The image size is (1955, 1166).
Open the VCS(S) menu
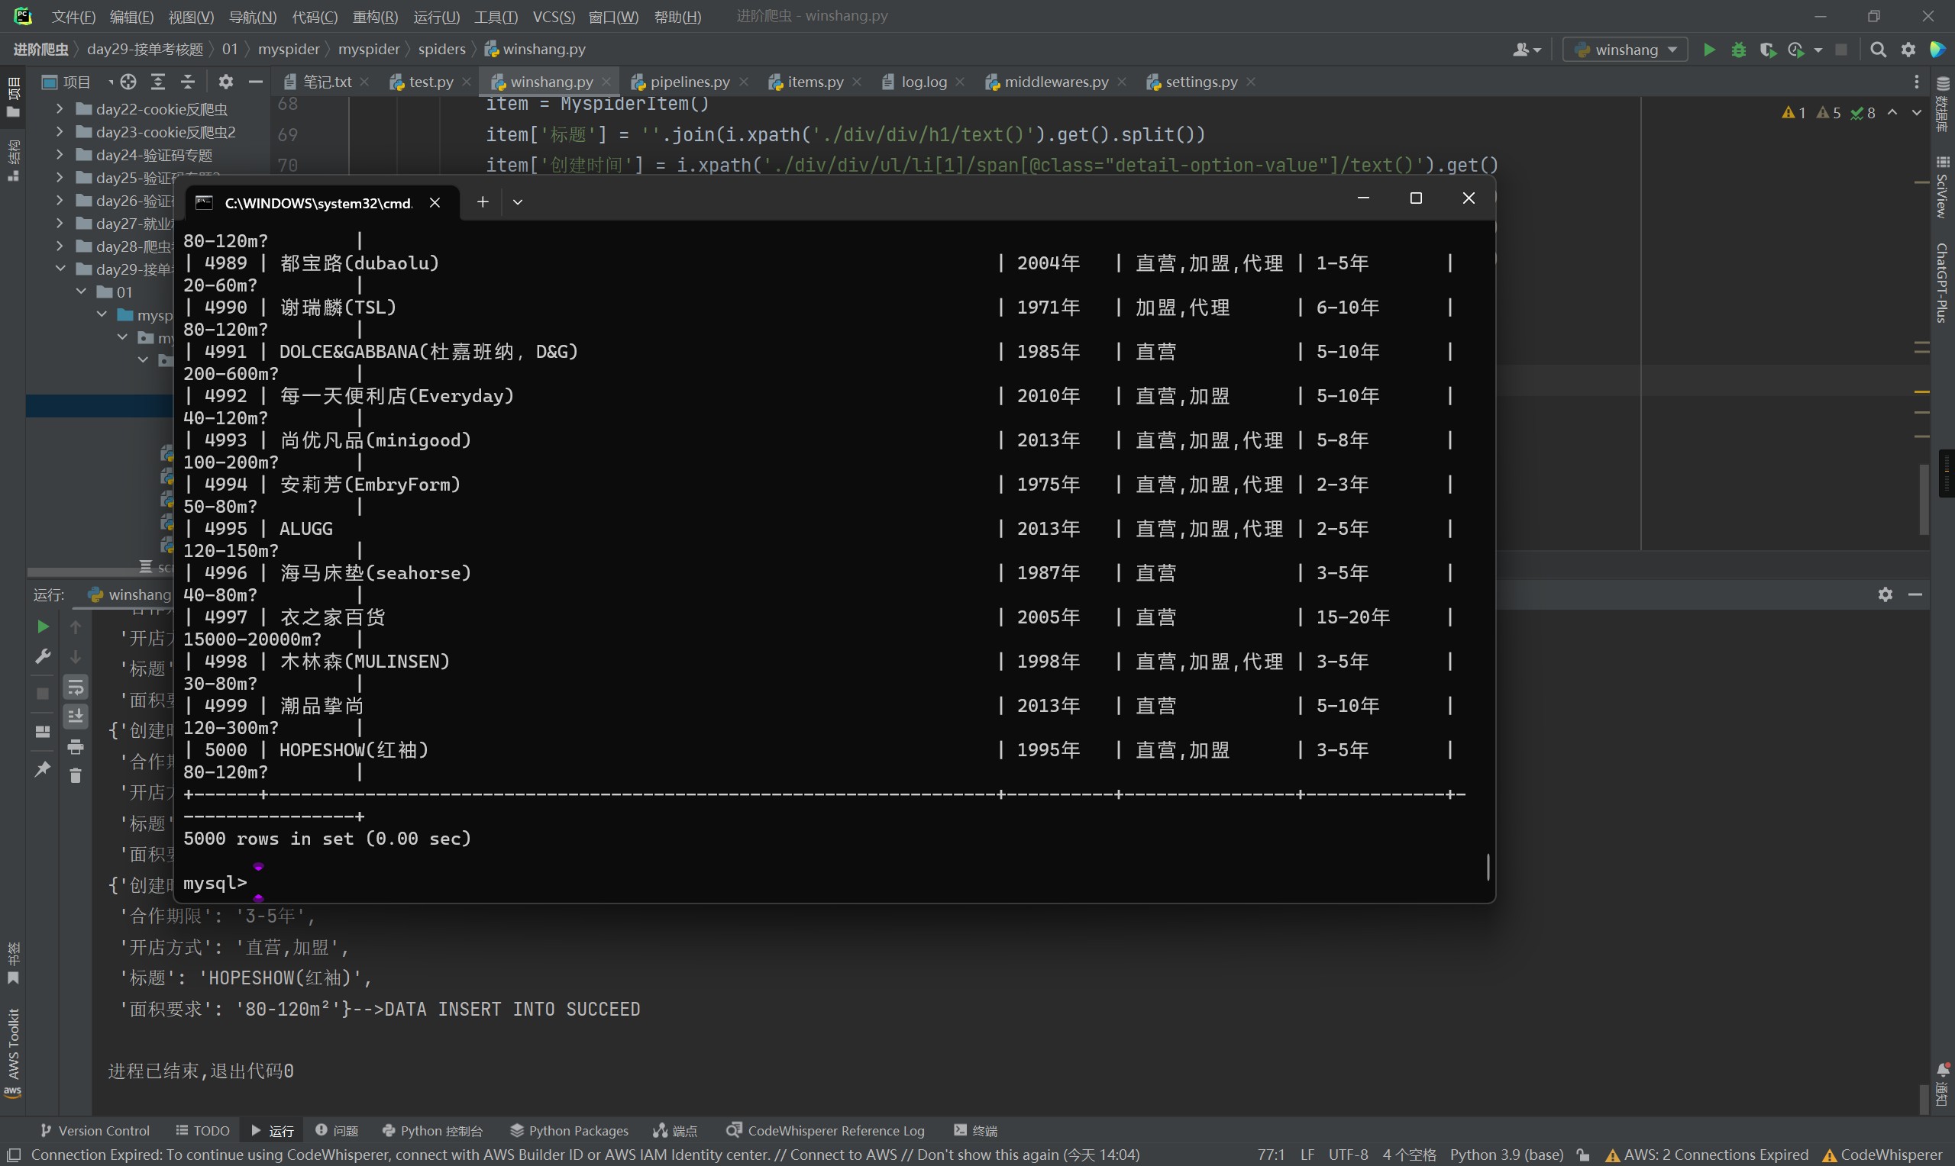pos(554,17)
